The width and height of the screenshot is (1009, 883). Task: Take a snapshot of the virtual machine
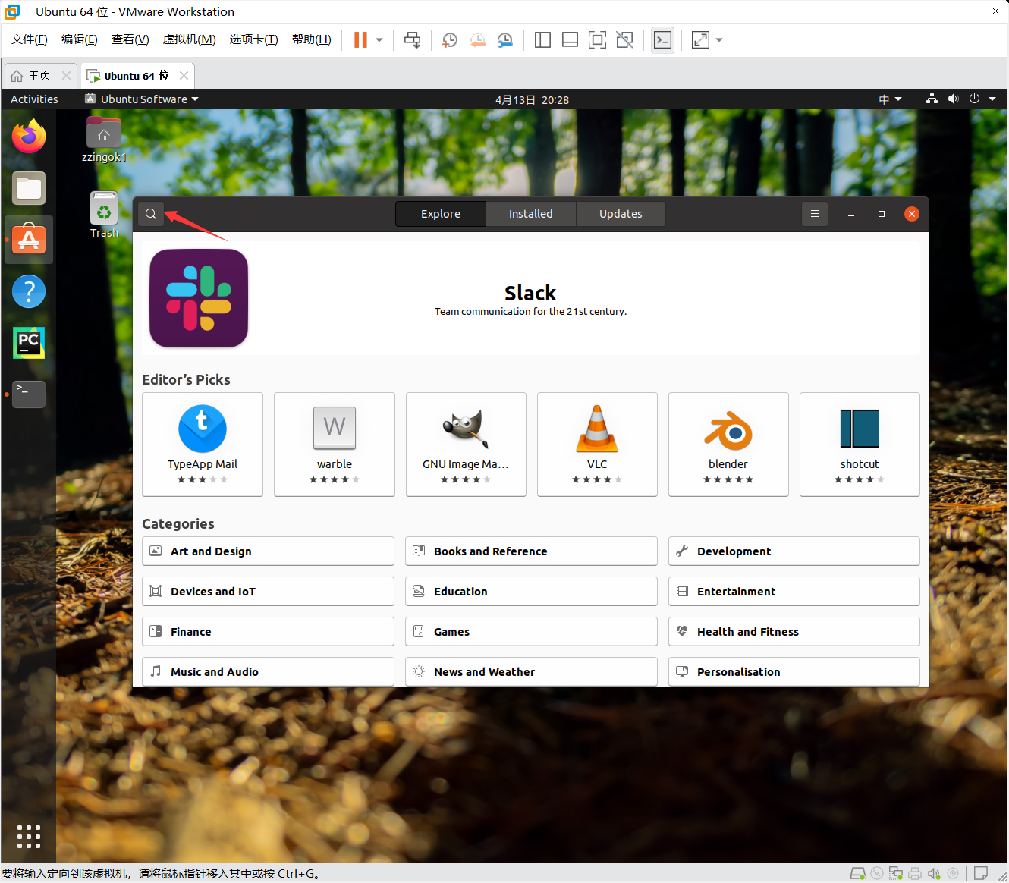450,39
